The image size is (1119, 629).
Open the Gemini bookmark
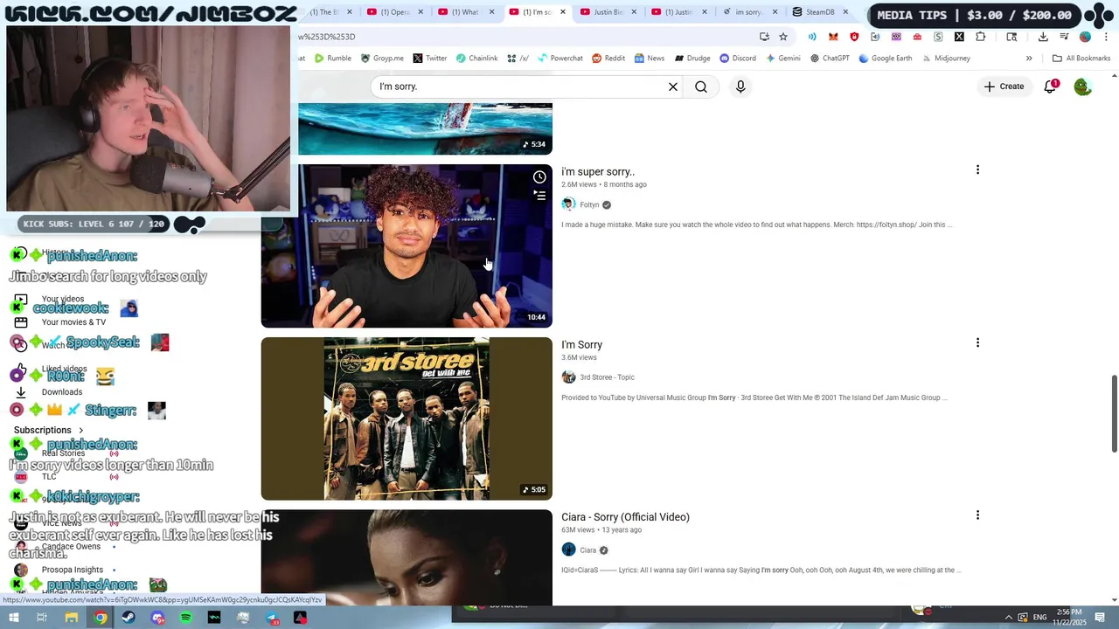pyautogui.click(x=782, y=59)
